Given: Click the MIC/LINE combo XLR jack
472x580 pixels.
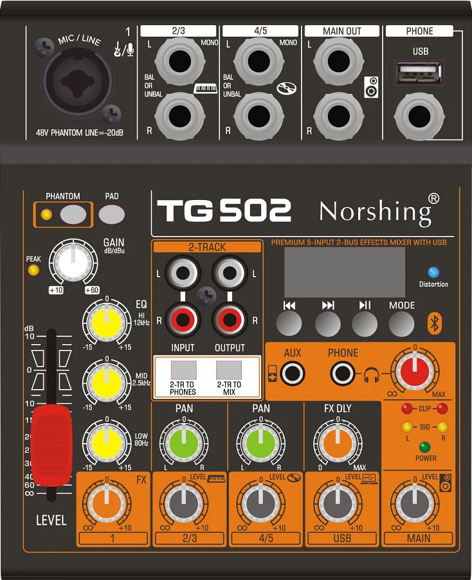Looking at the screenshot, I should (78, 81).
